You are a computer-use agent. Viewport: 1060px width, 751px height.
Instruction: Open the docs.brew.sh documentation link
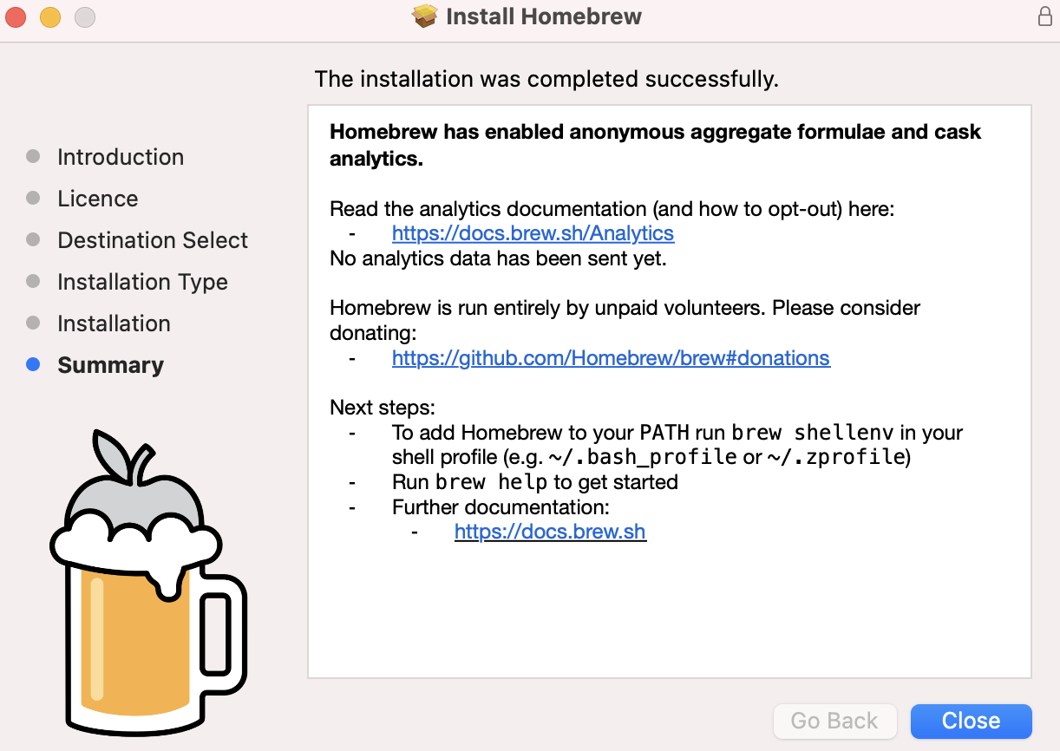pyautogui.click(x=550, y=532)
